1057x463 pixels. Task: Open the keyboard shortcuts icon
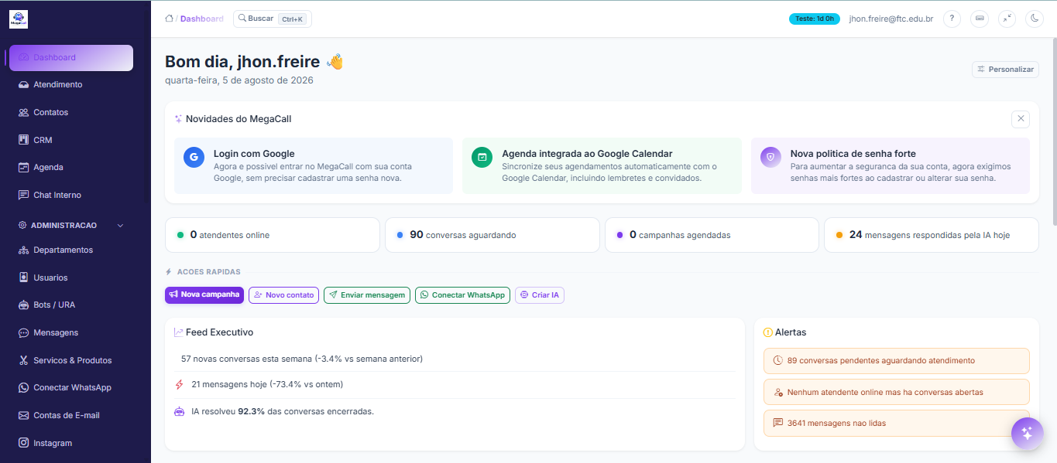980,19
